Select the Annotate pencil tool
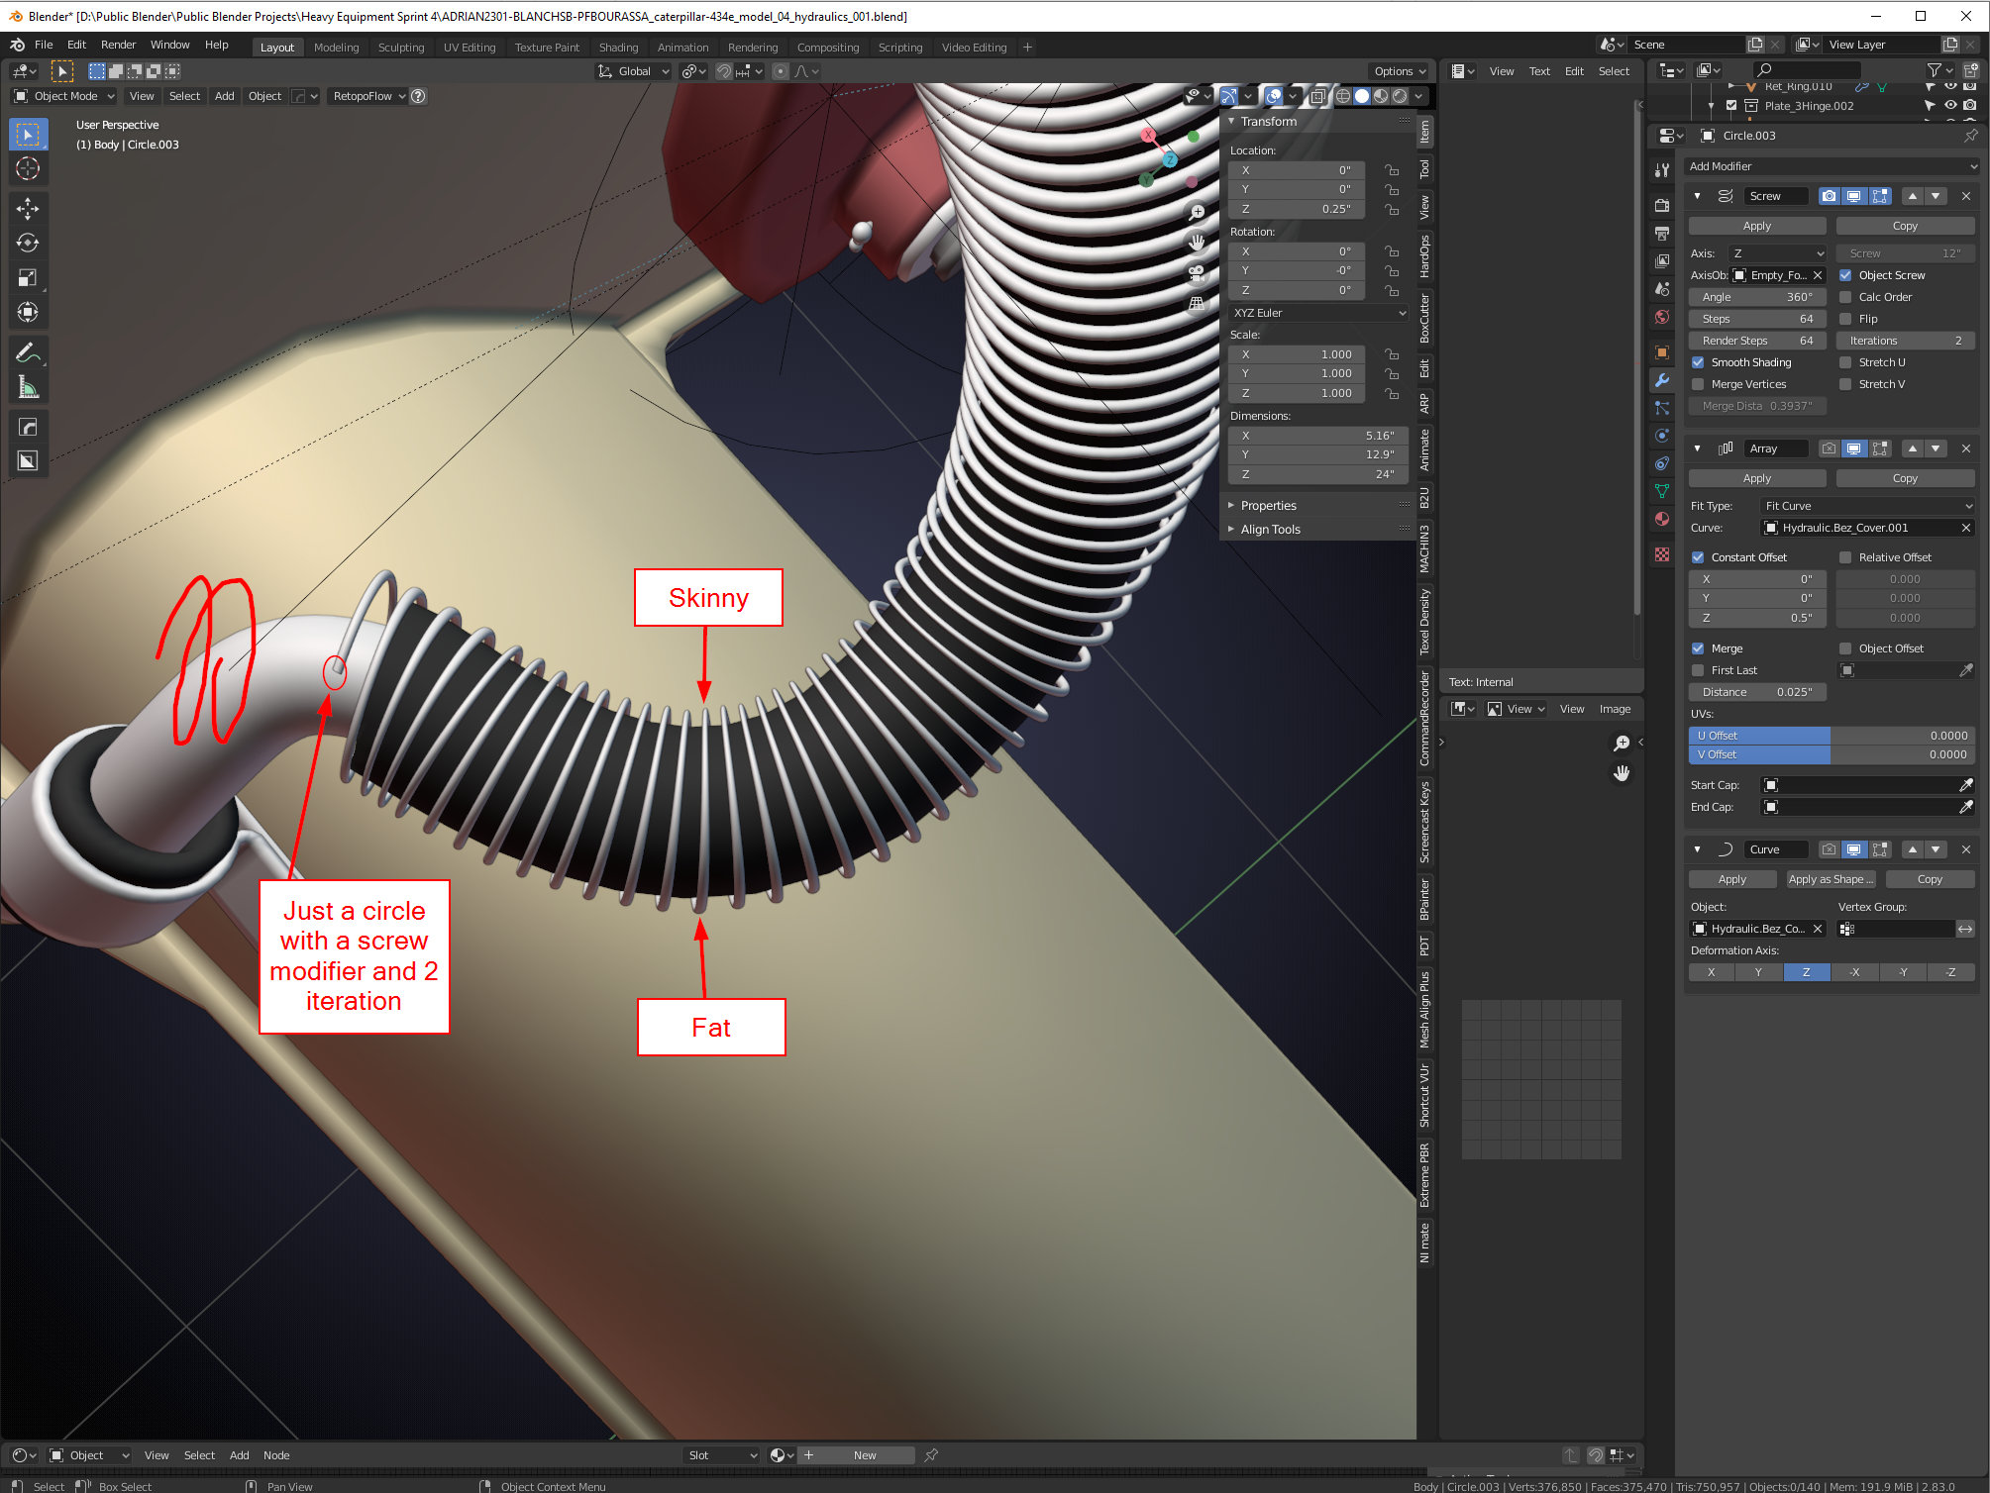Image resolution: width=1990 pixels, height=1493 pixels. (28, 352)
